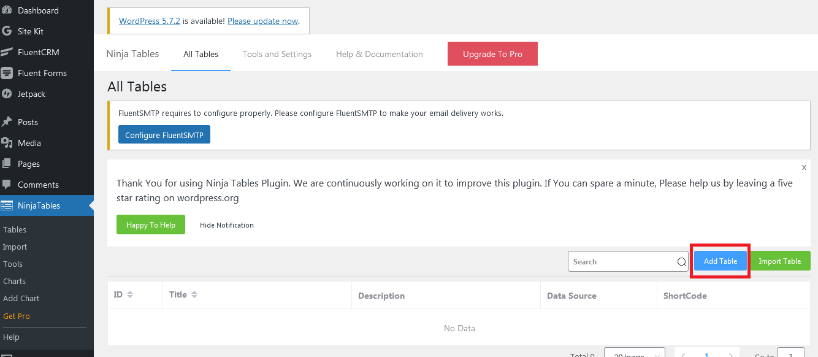Screen dimensions: 818x357
Task: Click the Configure FluentSMTP button
Action: click(164, 134)
